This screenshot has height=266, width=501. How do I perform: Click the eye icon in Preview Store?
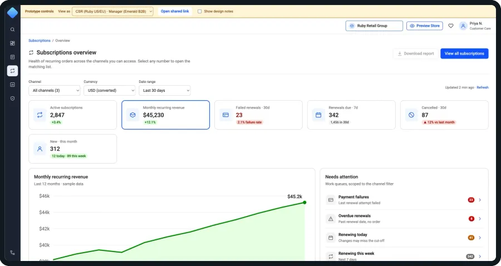(412, 26)
